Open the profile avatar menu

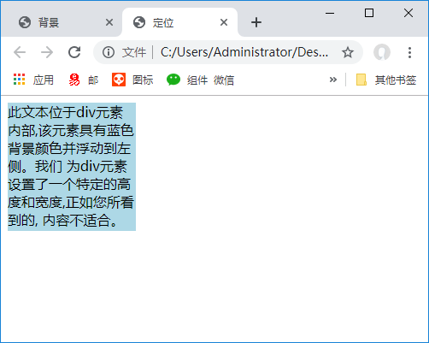pos(382,52)
